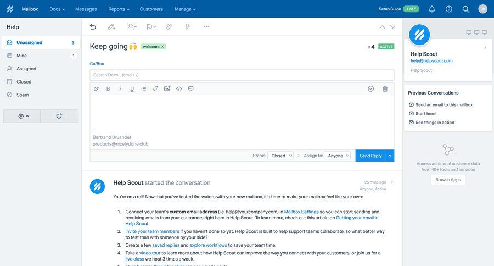The width and height of the screenshot is (494, 266).
Task: Open the saved replies link in the message
Action: pyautogui.click(x=166, y=245)
